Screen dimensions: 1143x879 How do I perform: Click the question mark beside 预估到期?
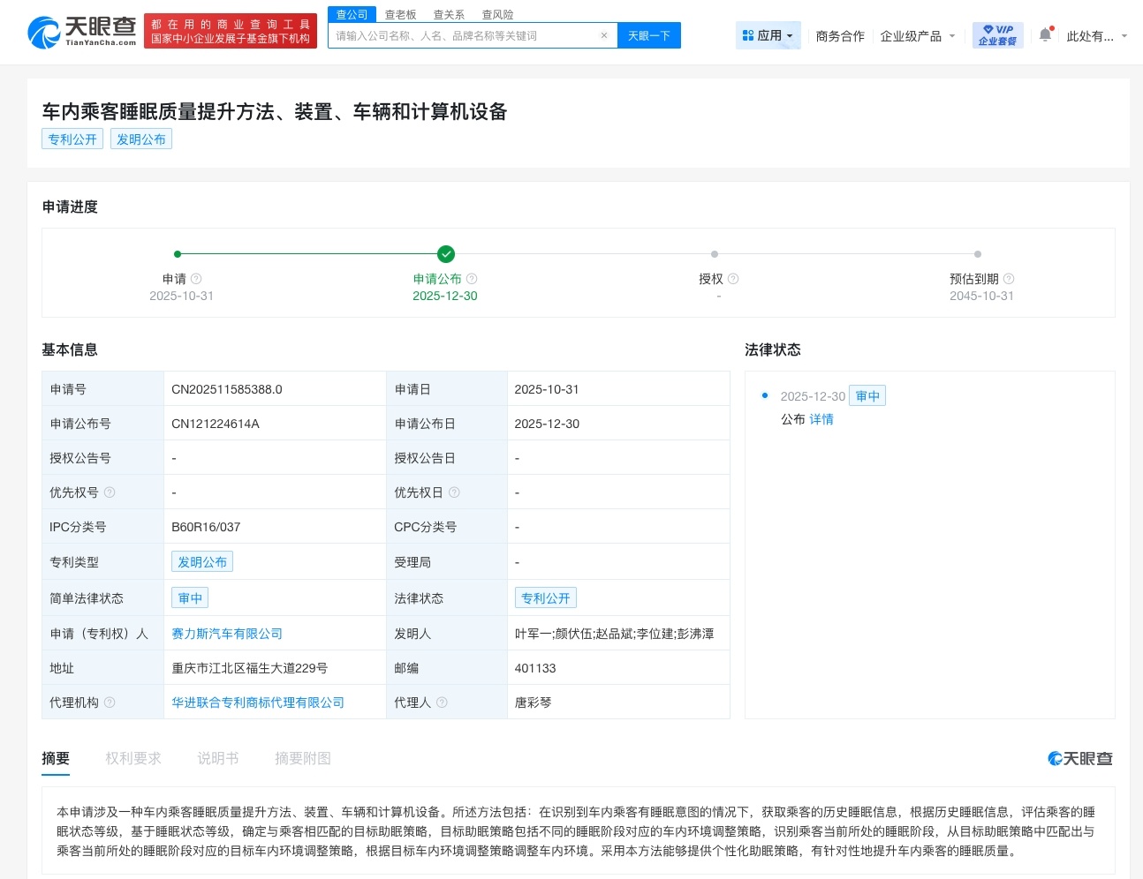(x=1010, y=279)
